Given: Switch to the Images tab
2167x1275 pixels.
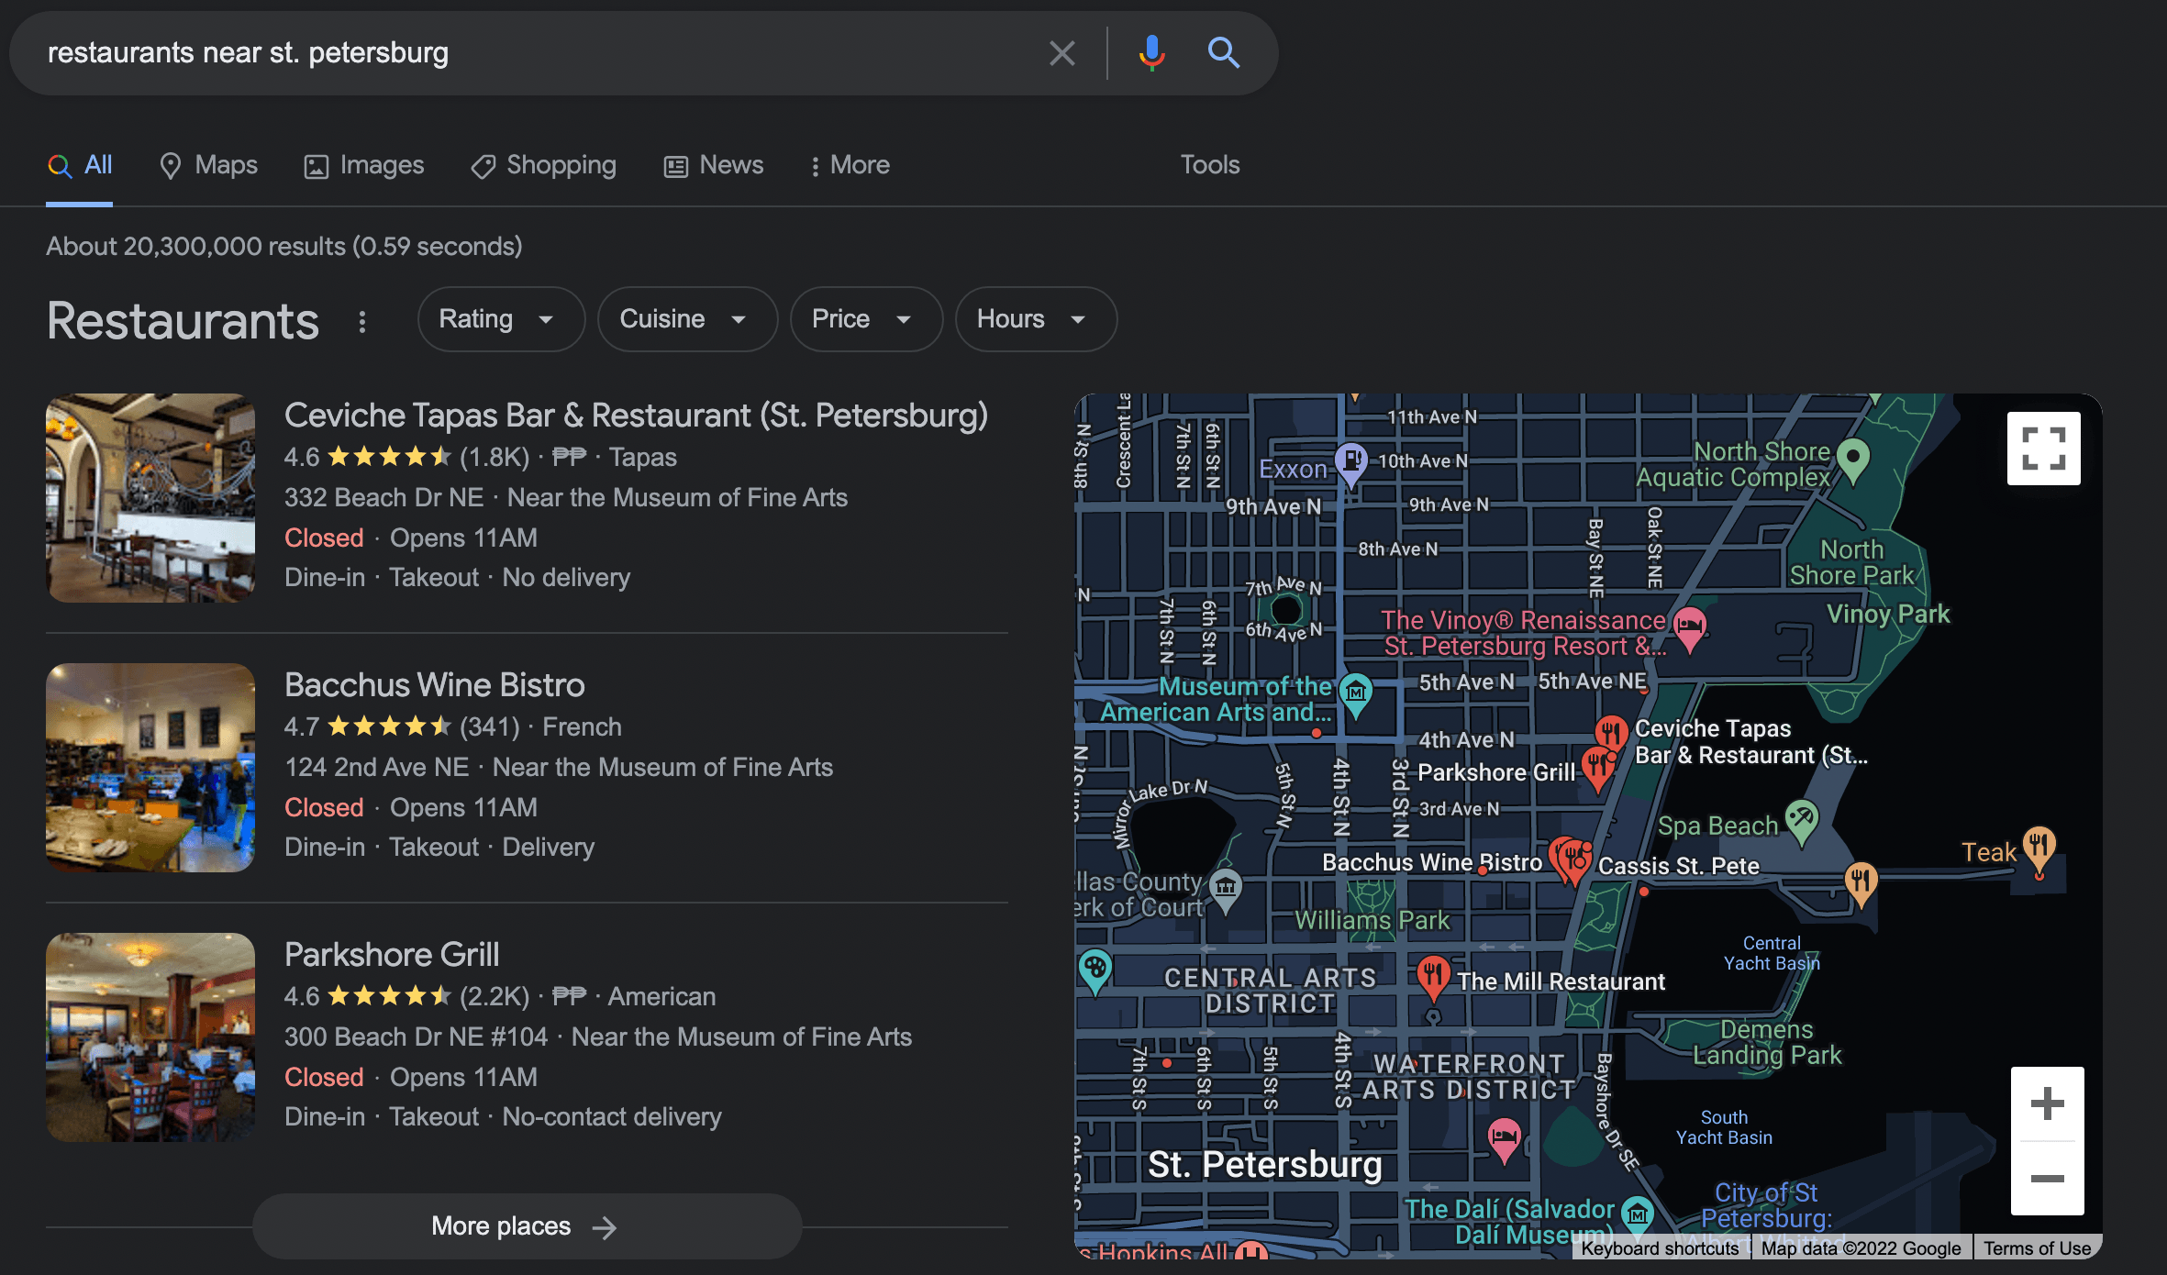Looking at the screenshot, I should 364,165.
